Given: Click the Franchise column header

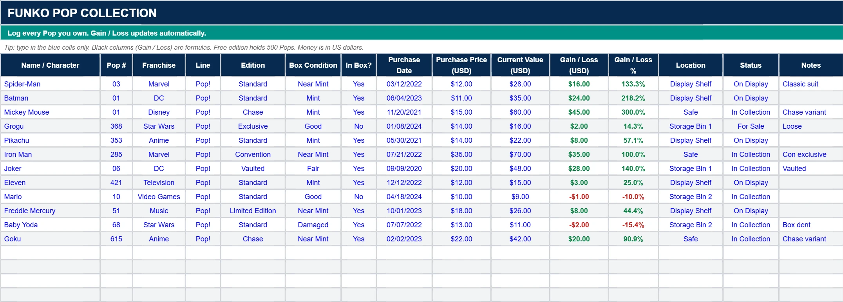Looking at the screenshot, I should point(159,65).
